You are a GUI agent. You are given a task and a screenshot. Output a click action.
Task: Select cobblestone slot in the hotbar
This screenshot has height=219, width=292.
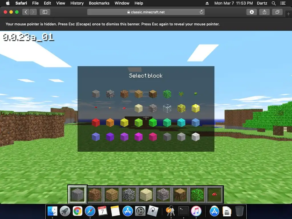(x=129, y=194)
